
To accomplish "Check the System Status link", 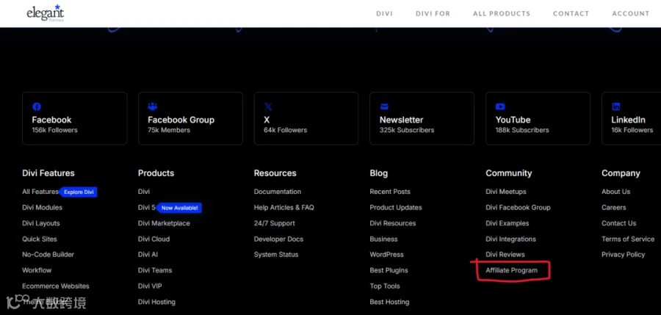I will pos(276,254).
